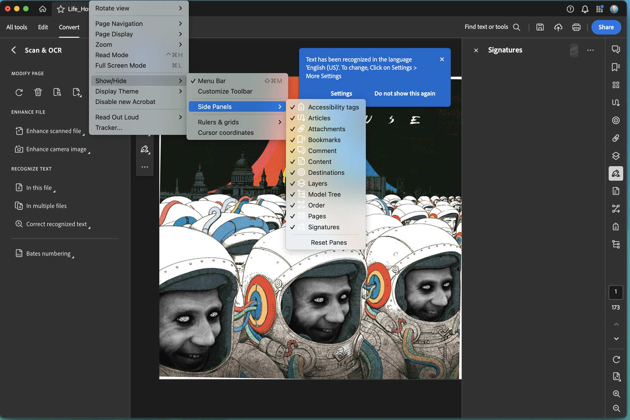This screenshot has height=420, width=630.
Task: Click the blue Share button
Action: tap(606, 27)
